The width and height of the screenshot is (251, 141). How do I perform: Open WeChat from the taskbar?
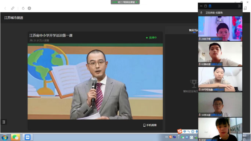click(x=15, y=137)
